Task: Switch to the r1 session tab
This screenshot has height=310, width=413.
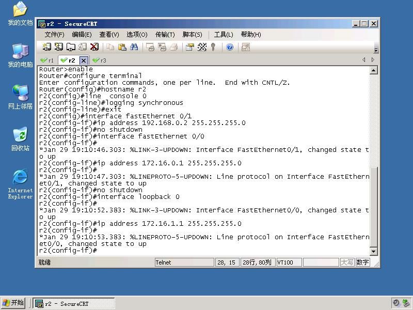Action: 47,60
